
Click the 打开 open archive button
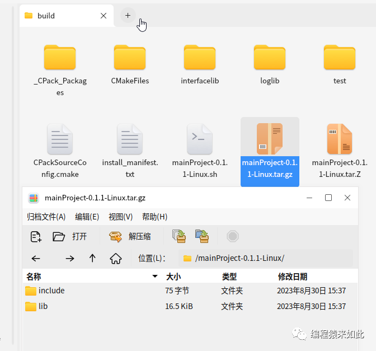tap(69, 237)
